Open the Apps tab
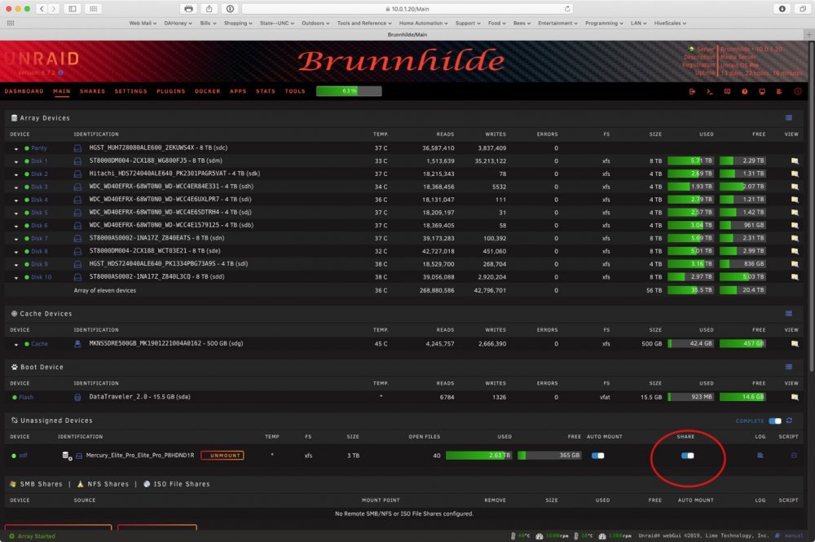This screenshot has height=542, width=815. point(238,91)
